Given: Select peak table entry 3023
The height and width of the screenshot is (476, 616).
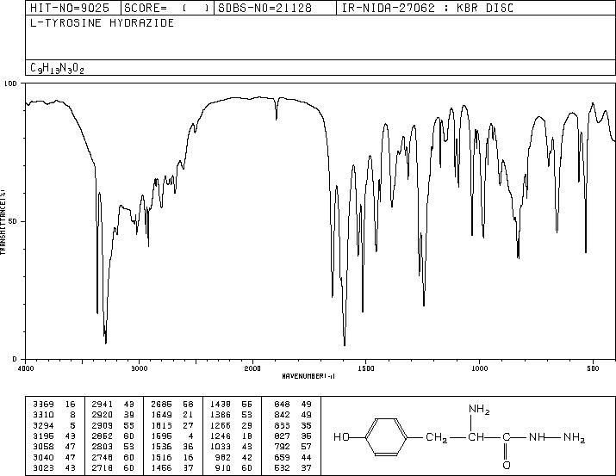Looking at the screenshot, I should [43, 467].
